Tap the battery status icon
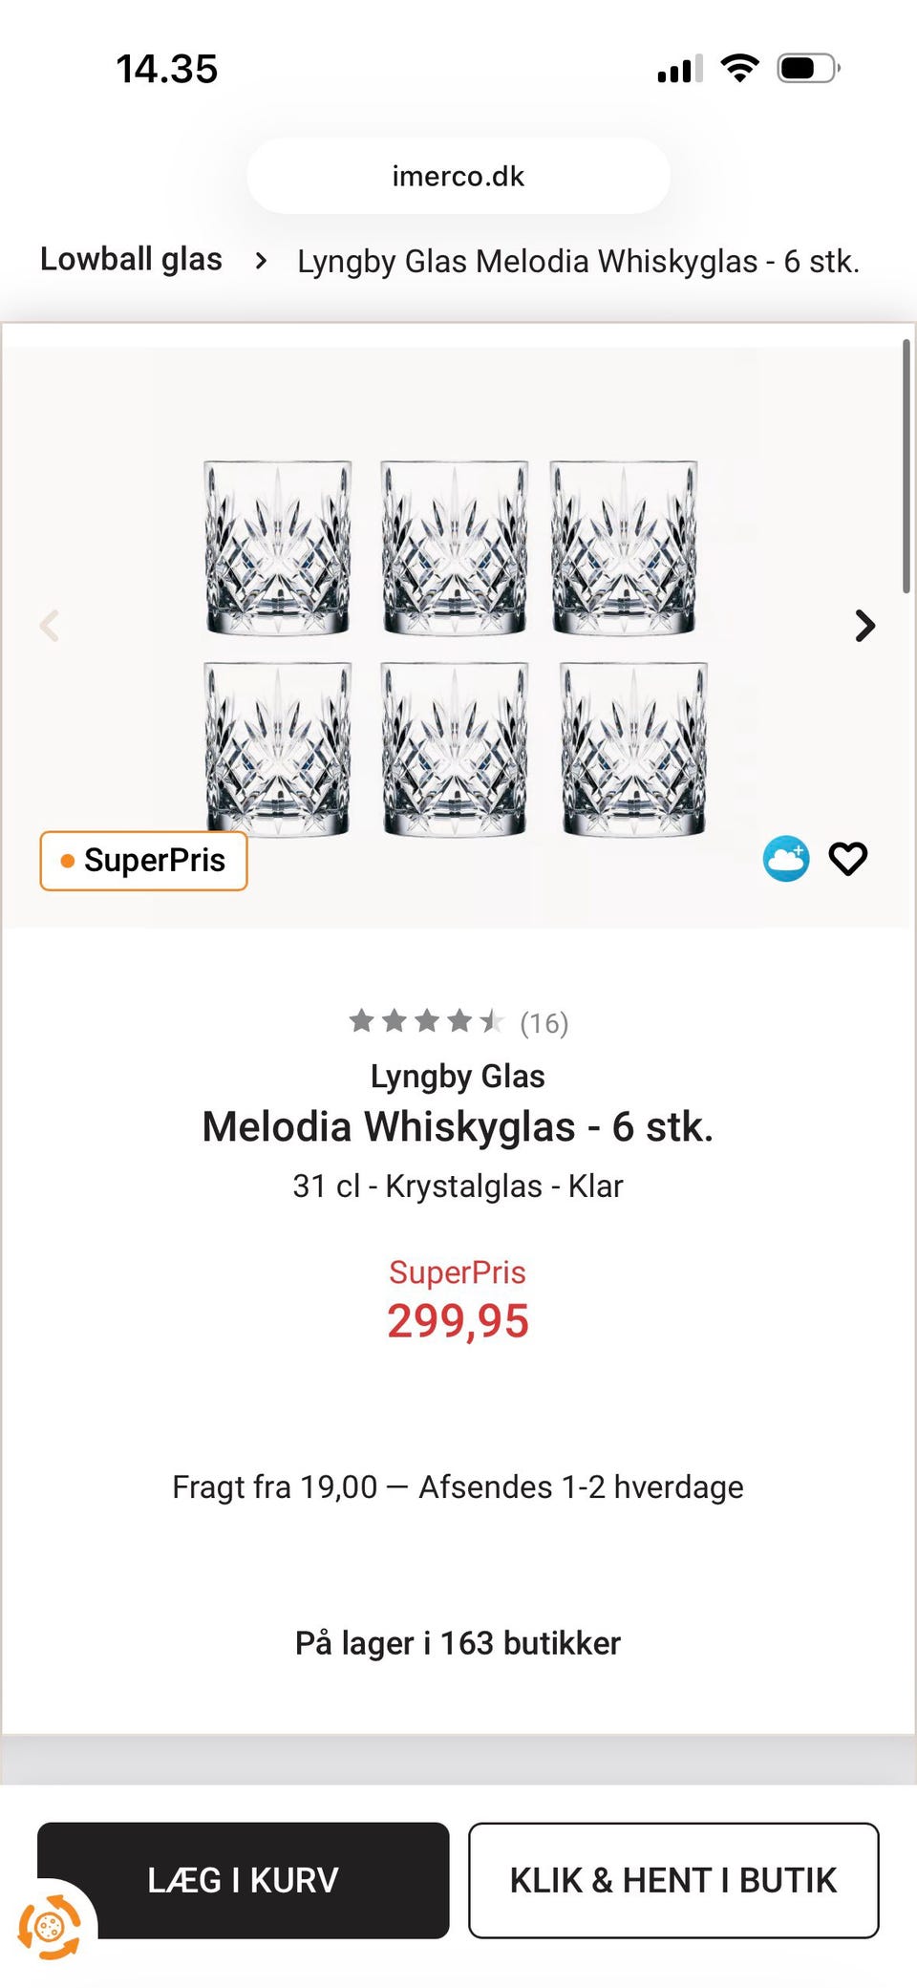This screenshot has width=917, height=1988. (808, 69)
